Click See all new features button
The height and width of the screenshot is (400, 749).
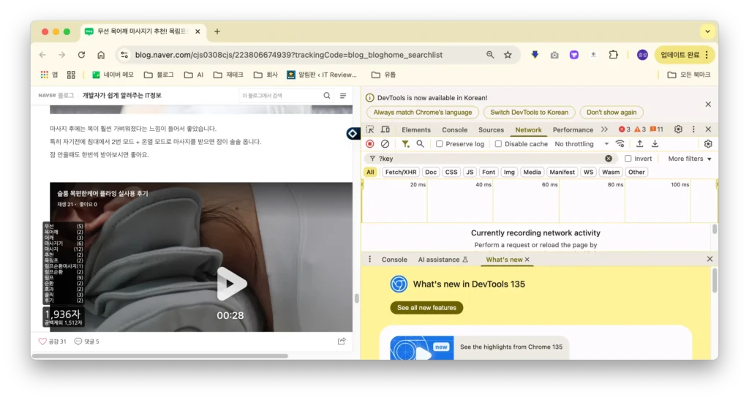click(x=426, y=308)
